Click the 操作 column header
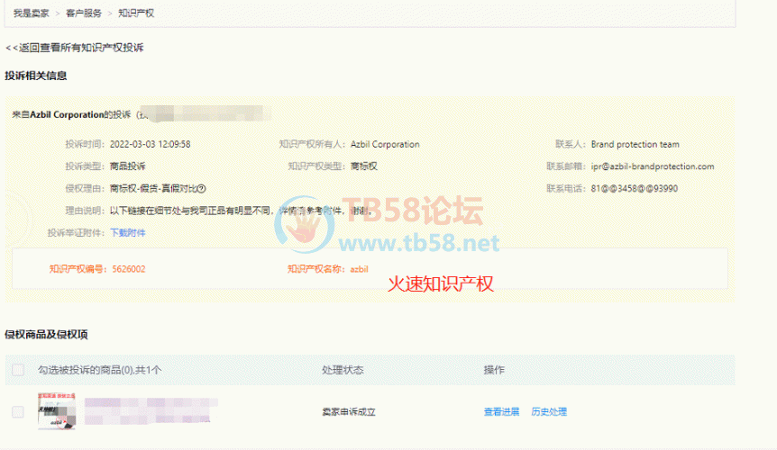The width and height of the screenshot is (777, 450). [x=494, y=370]
